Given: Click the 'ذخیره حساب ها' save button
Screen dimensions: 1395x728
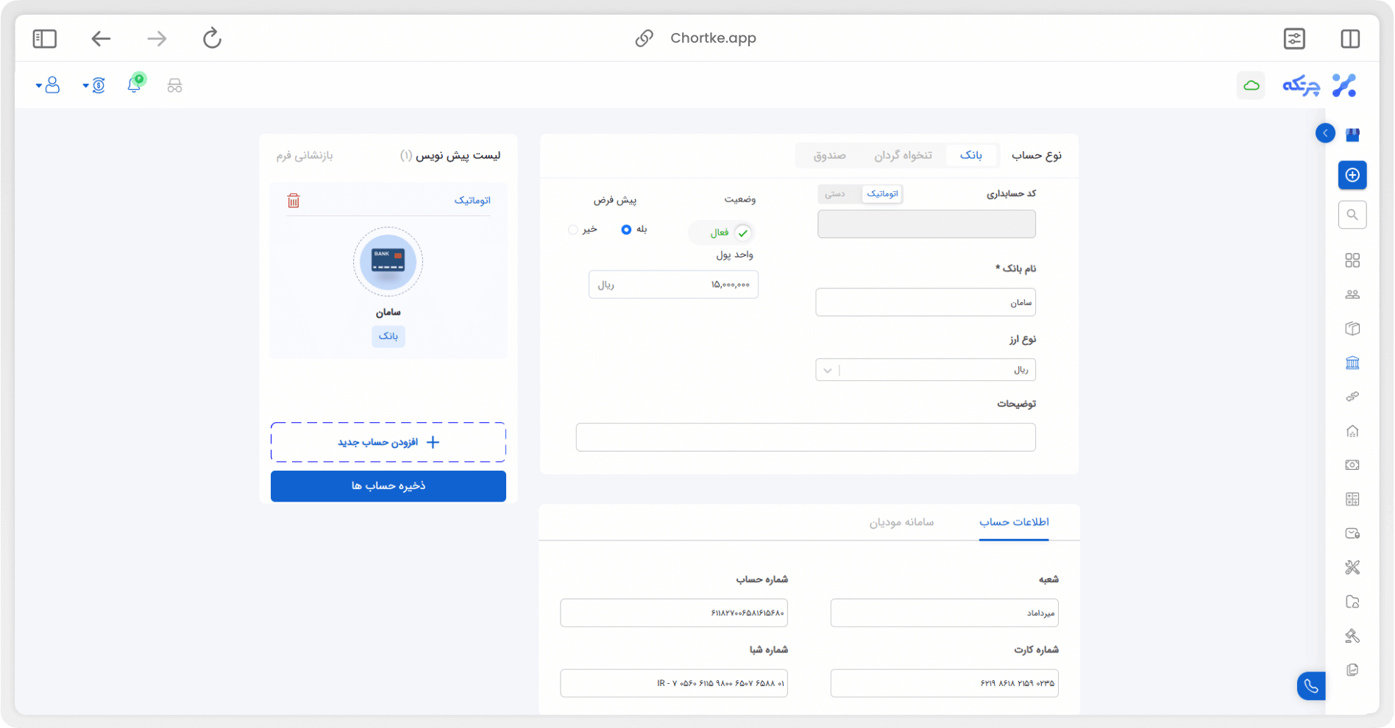Looking at the screenshot, I should [388, 486].
